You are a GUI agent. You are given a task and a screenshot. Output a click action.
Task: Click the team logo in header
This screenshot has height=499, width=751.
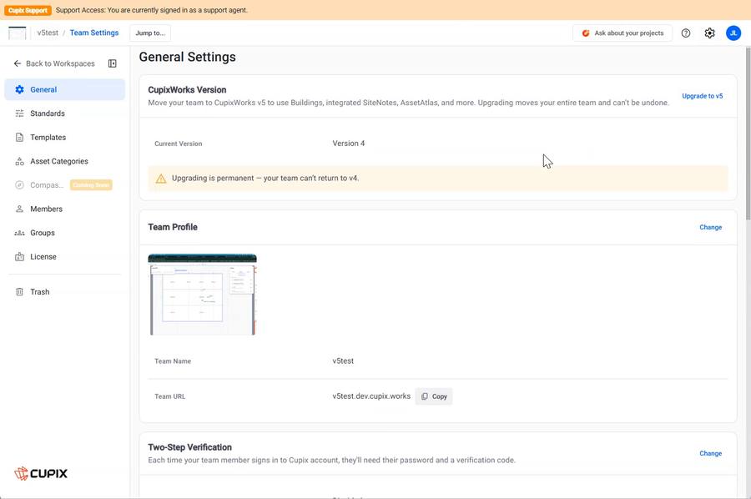coord(18,33)
